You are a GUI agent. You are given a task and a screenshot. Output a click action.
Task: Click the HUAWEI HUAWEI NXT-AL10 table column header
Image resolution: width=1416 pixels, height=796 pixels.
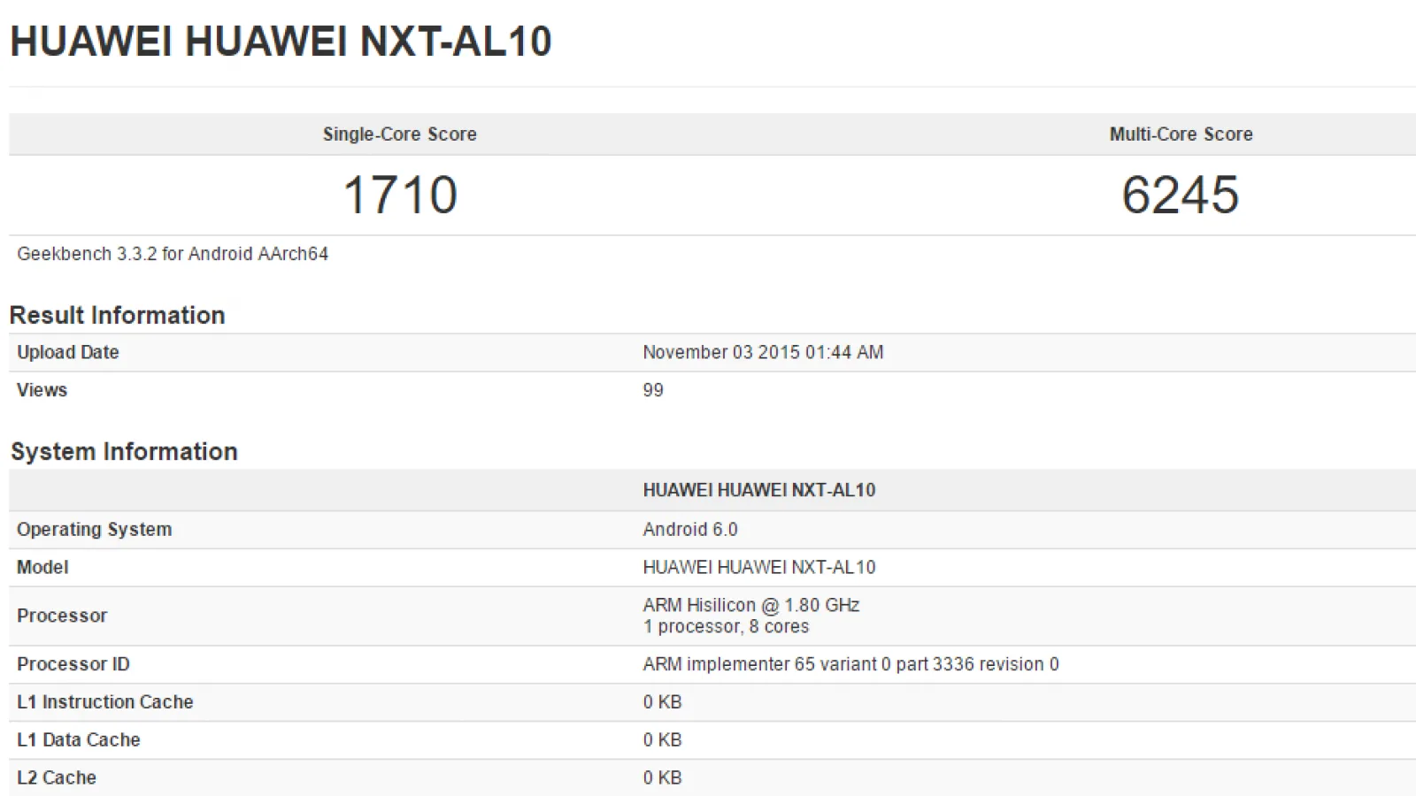click(759, 490)
